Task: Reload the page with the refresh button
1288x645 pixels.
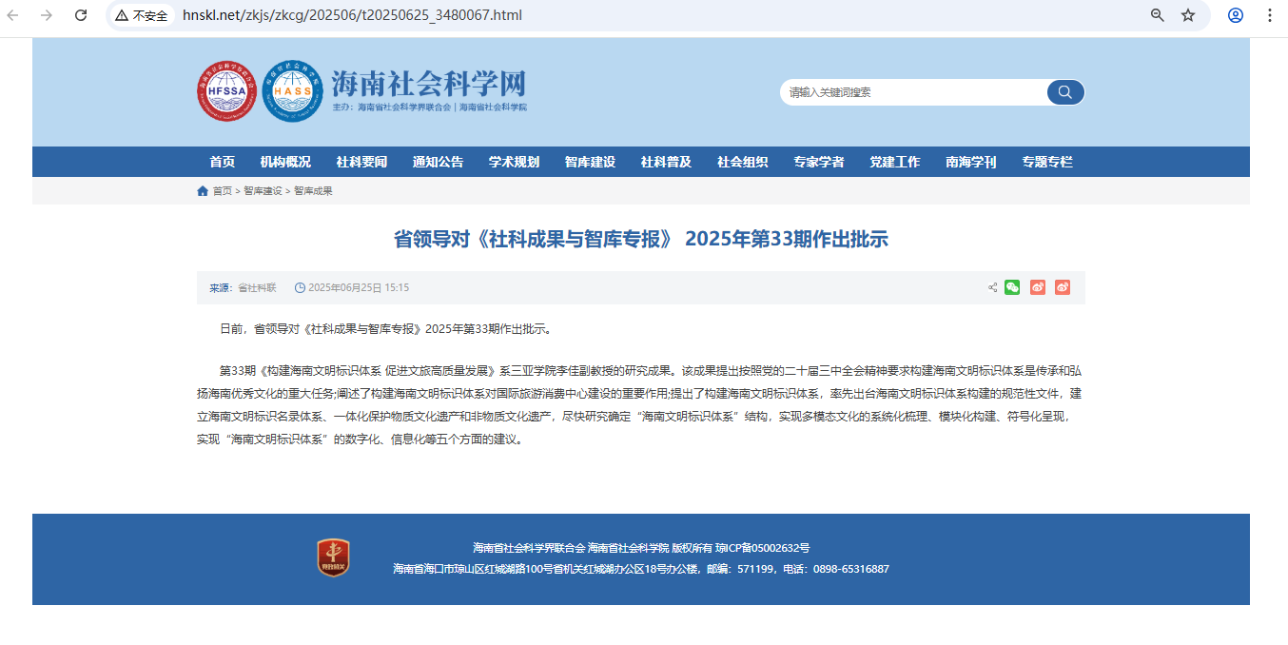Action: 81,15
